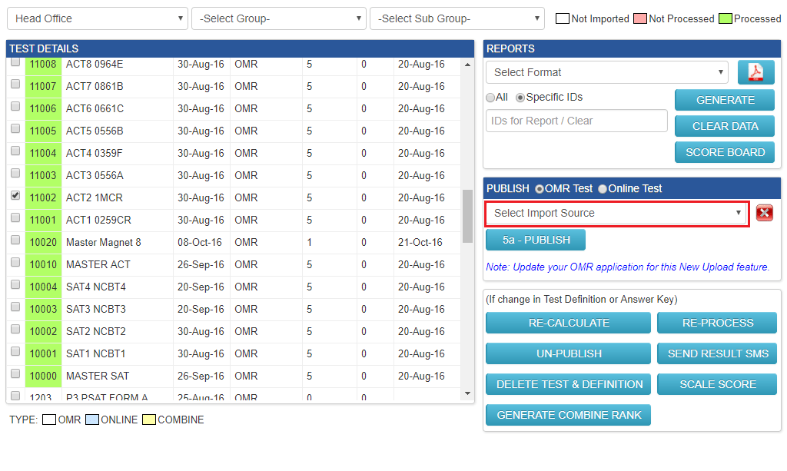Click test name MASTER ACT
787x471 pixels.
point(98,264)
